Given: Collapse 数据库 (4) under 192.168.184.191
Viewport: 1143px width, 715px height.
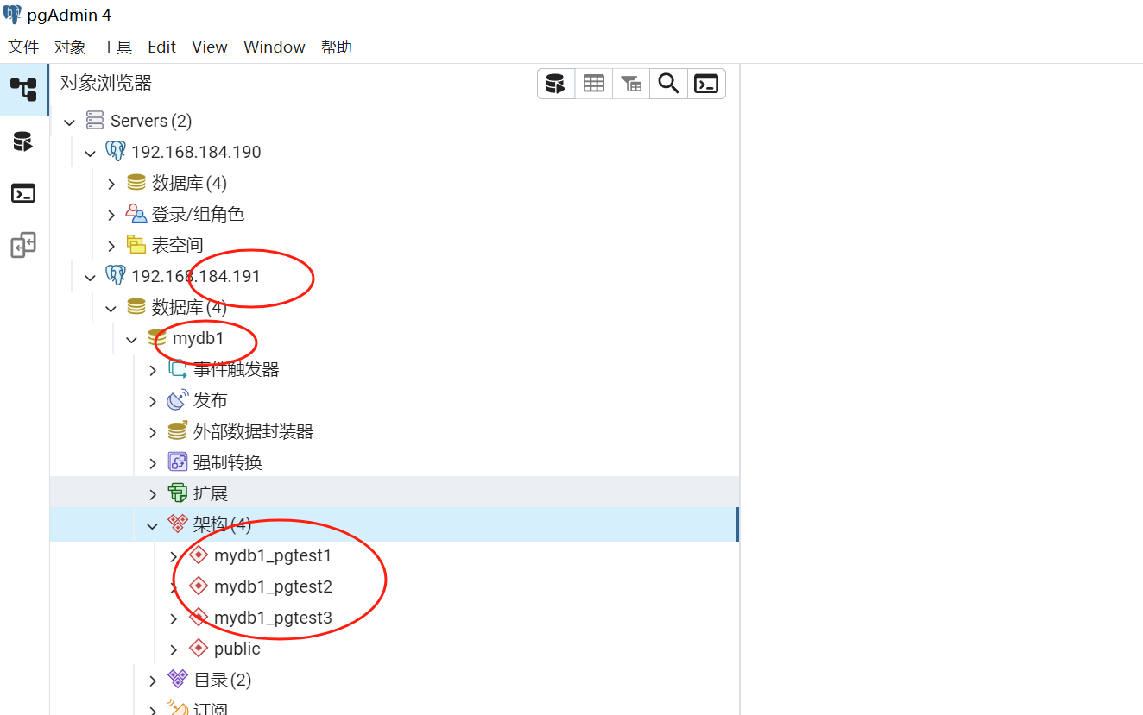Looking at the screenshot, I should tap(111, 308).
